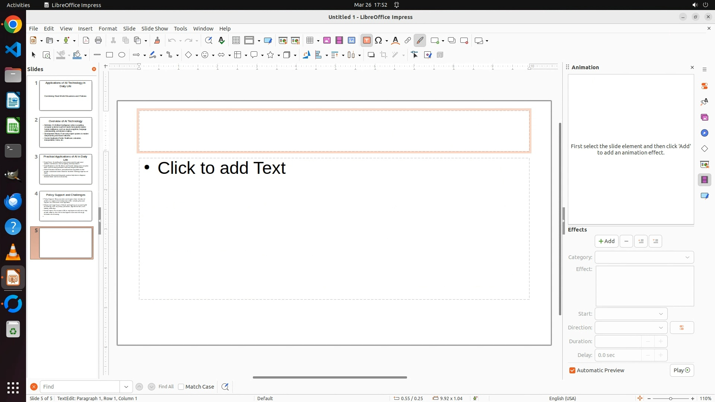This screenshot has height=402, width=715.
Task: Toggle the Crop Image tool
Action: pos(384,55)
